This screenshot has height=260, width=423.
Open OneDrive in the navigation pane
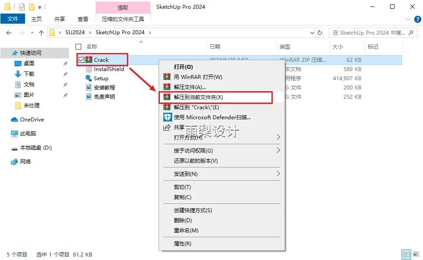point(32,120)
